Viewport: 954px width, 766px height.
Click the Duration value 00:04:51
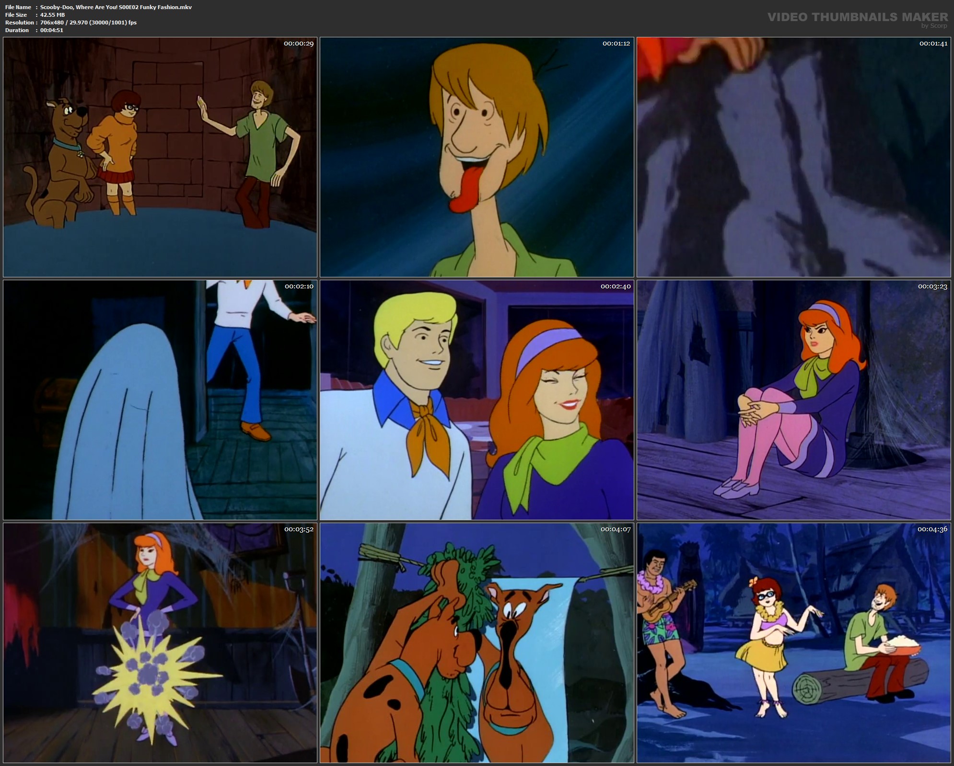pyautogui.click(x=51, y=30)
